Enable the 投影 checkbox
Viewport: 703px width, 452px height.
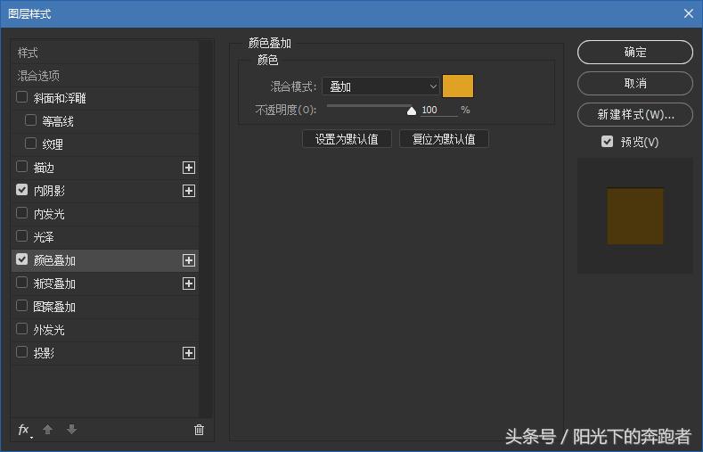pyautogui.click(x=21, y=351)
